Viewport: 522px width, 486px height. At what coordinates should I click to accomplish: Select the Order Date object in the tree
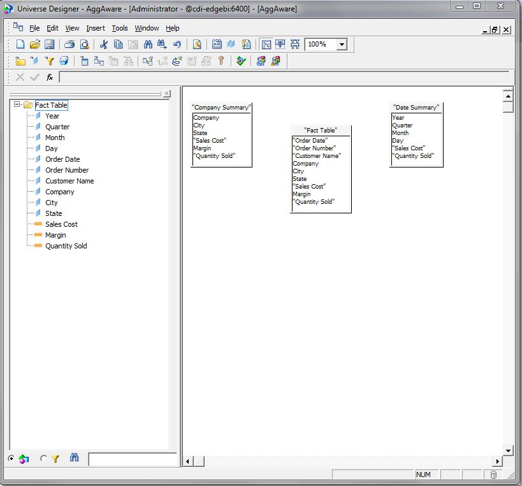62,159
